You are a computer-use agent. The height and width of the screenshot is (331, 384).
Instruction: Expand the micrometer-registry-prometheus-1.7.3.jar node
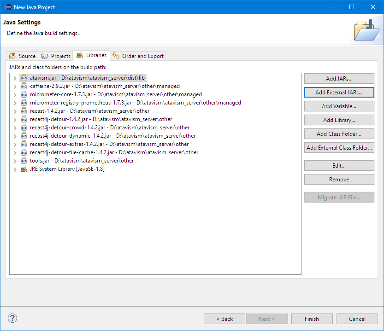15,103
